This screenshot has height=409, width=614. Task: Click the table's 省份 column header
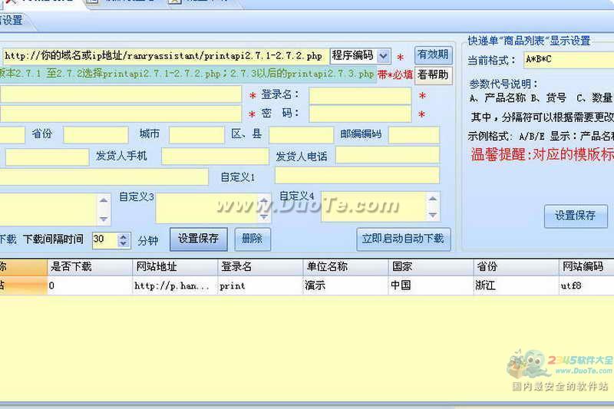coord(517,267)
